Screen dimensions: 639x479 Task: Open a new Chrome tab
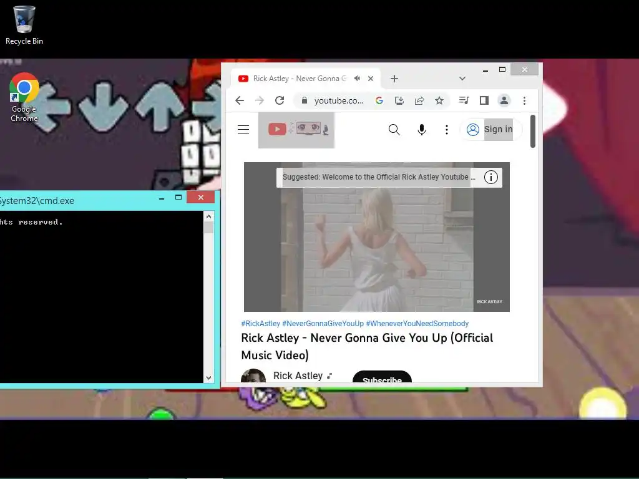394,79
